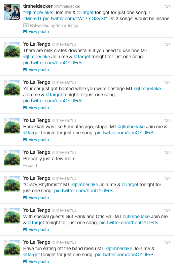Image resolution: width=174 pixels, height=266 pixels.
Task: Click the photo icon under timheidecker's tweet
Action: point(25,32)
